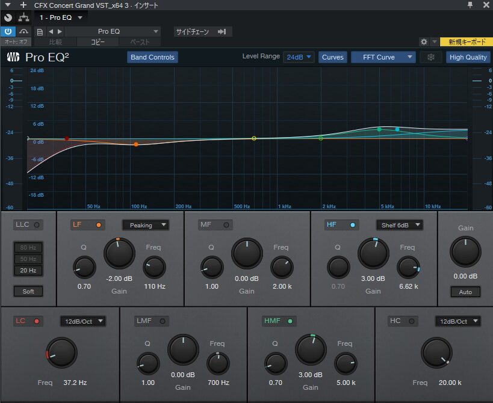This screenshot has height=403, width=493.
Task: Select the yellow MF node on the curve
Action: coord(254,138)
